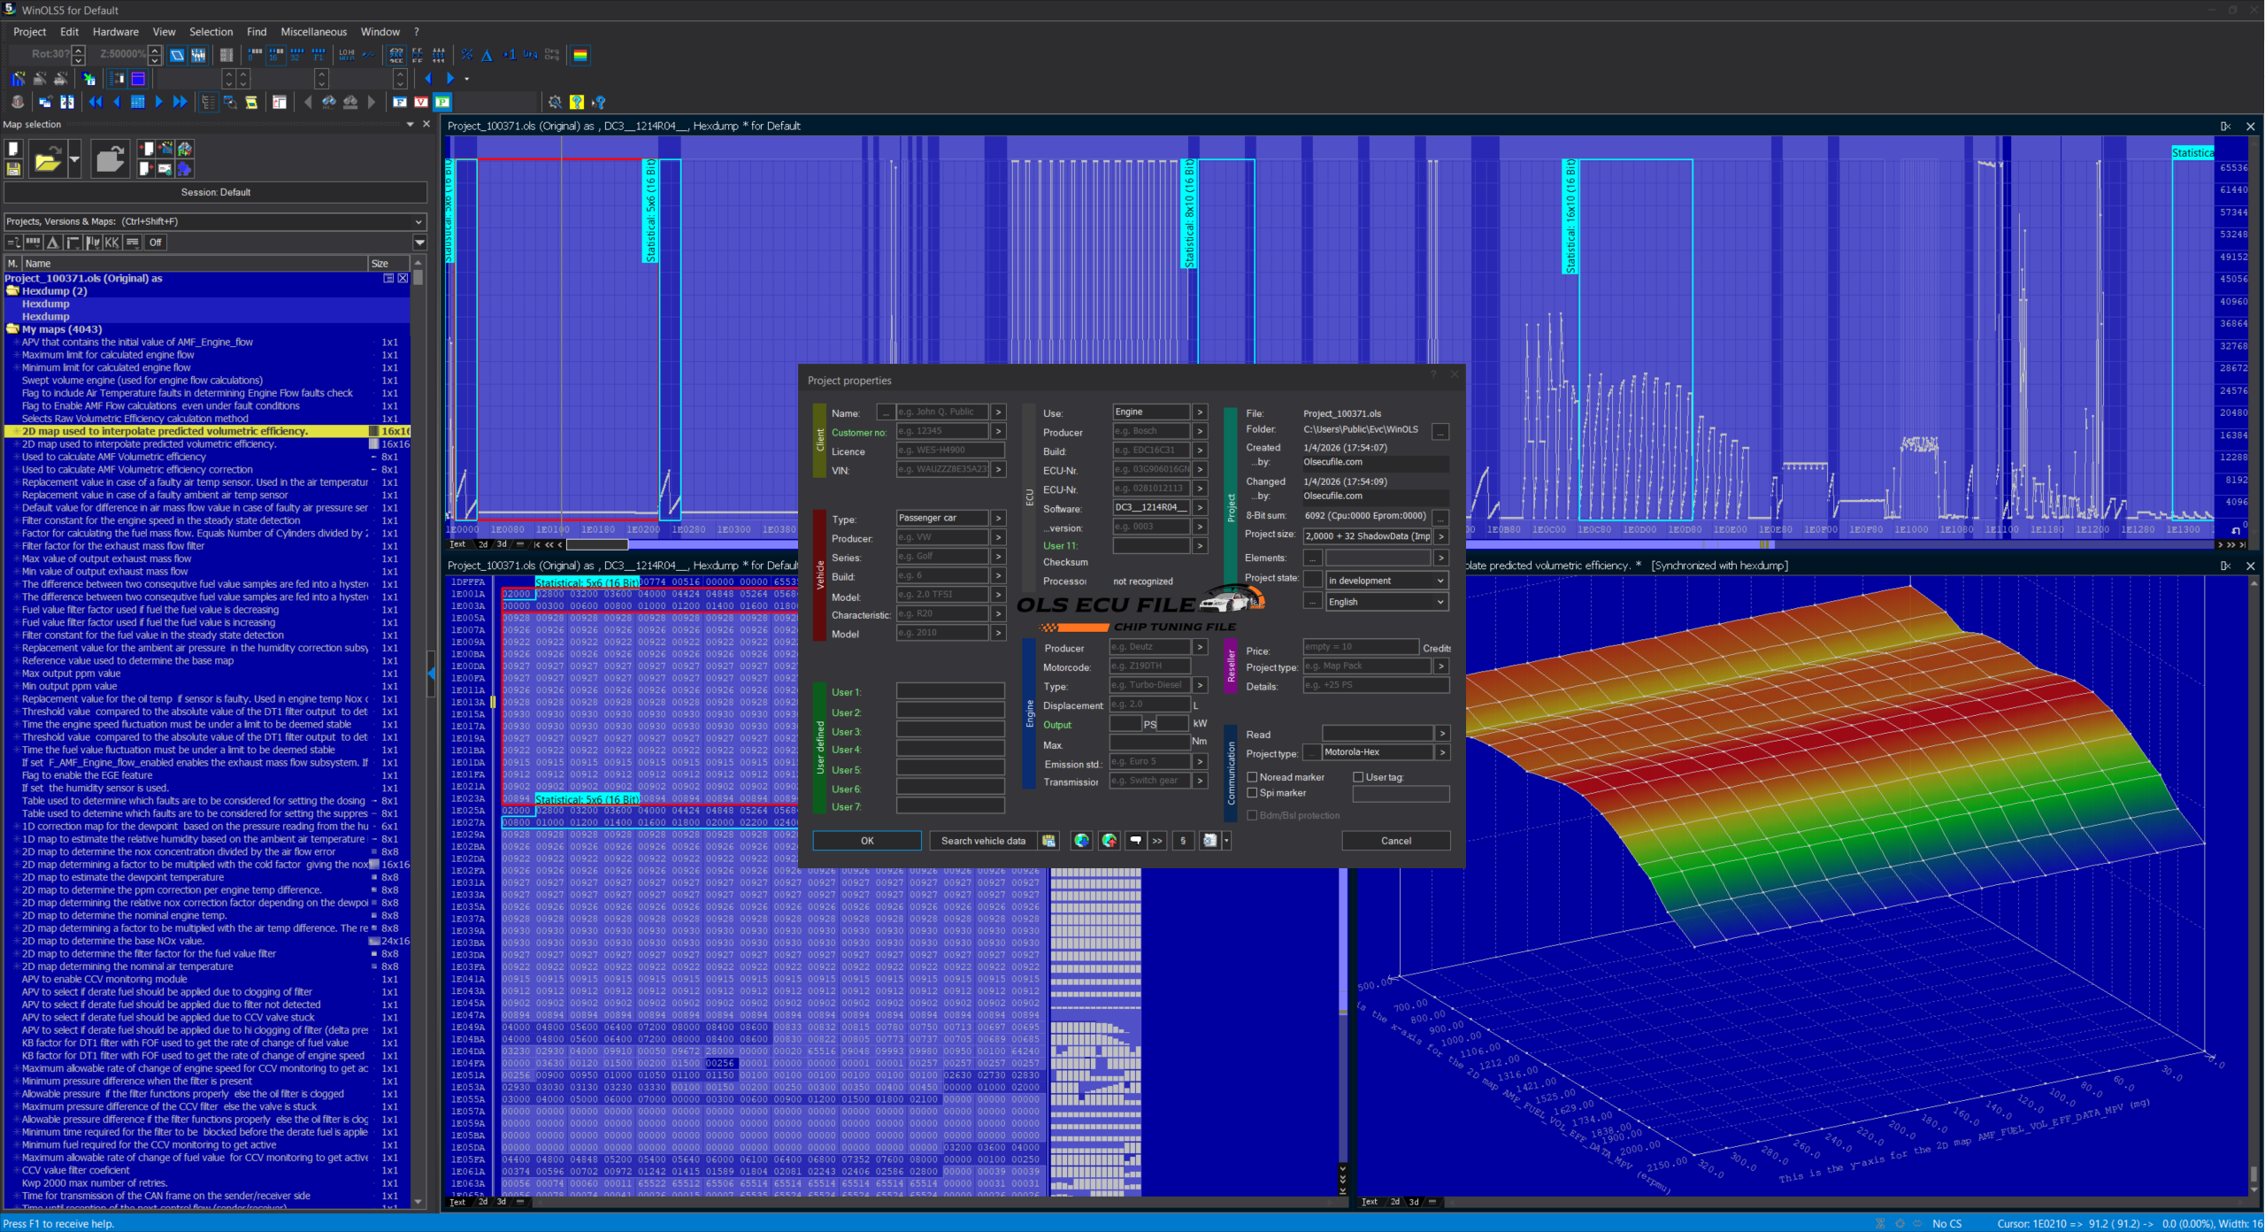The width and height of the screenshot is (2265, 1232).
Task: Click the blue puzzle piece plugin icon
Action: [184, 168]
